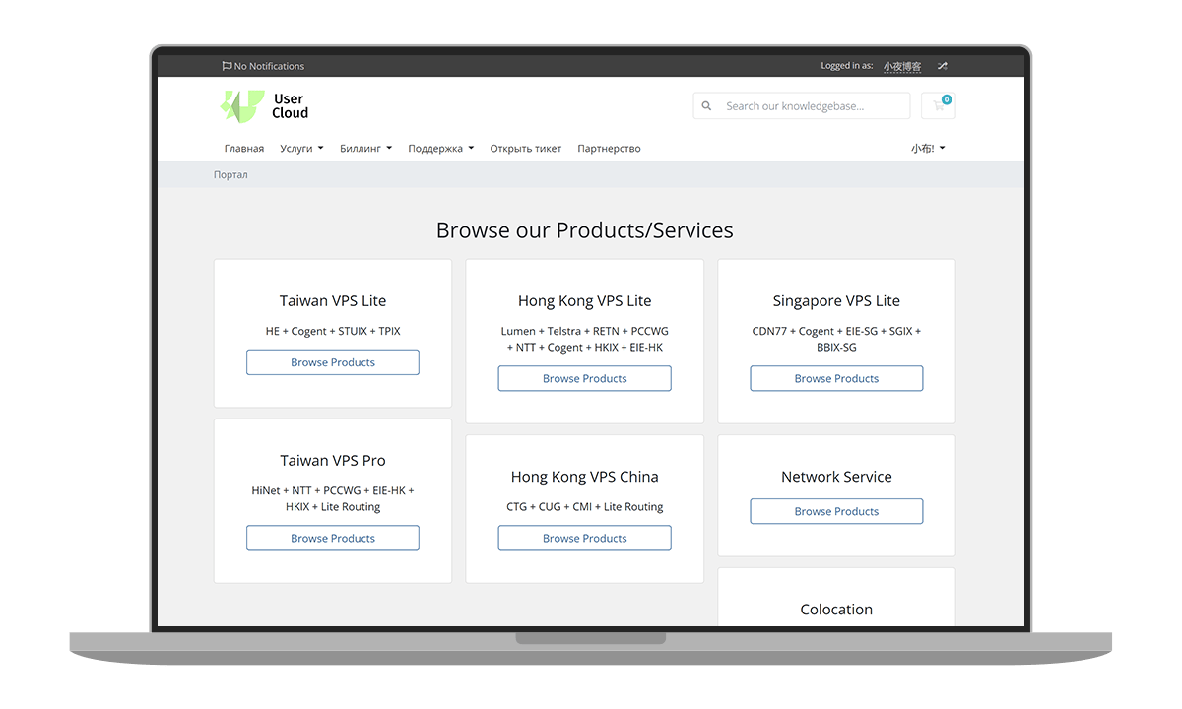Click the search magnifier icon
This screenshot has height=709, width=1182.
point(706,106)
